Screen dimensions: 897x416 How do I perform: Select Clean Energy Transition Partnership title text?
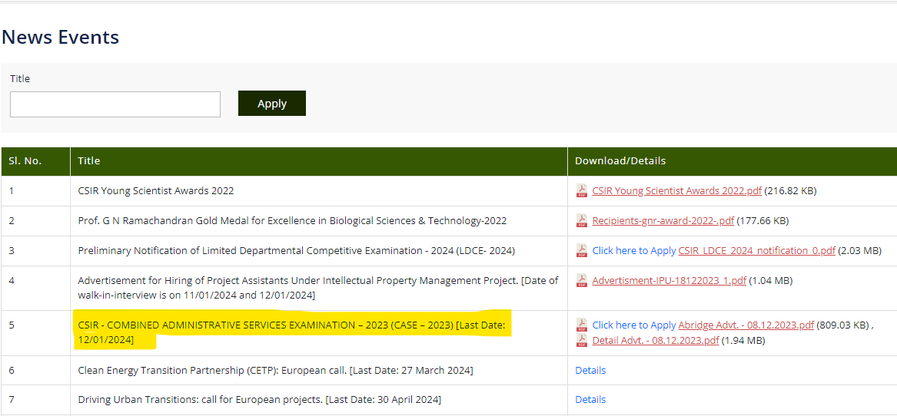(275, 370)
